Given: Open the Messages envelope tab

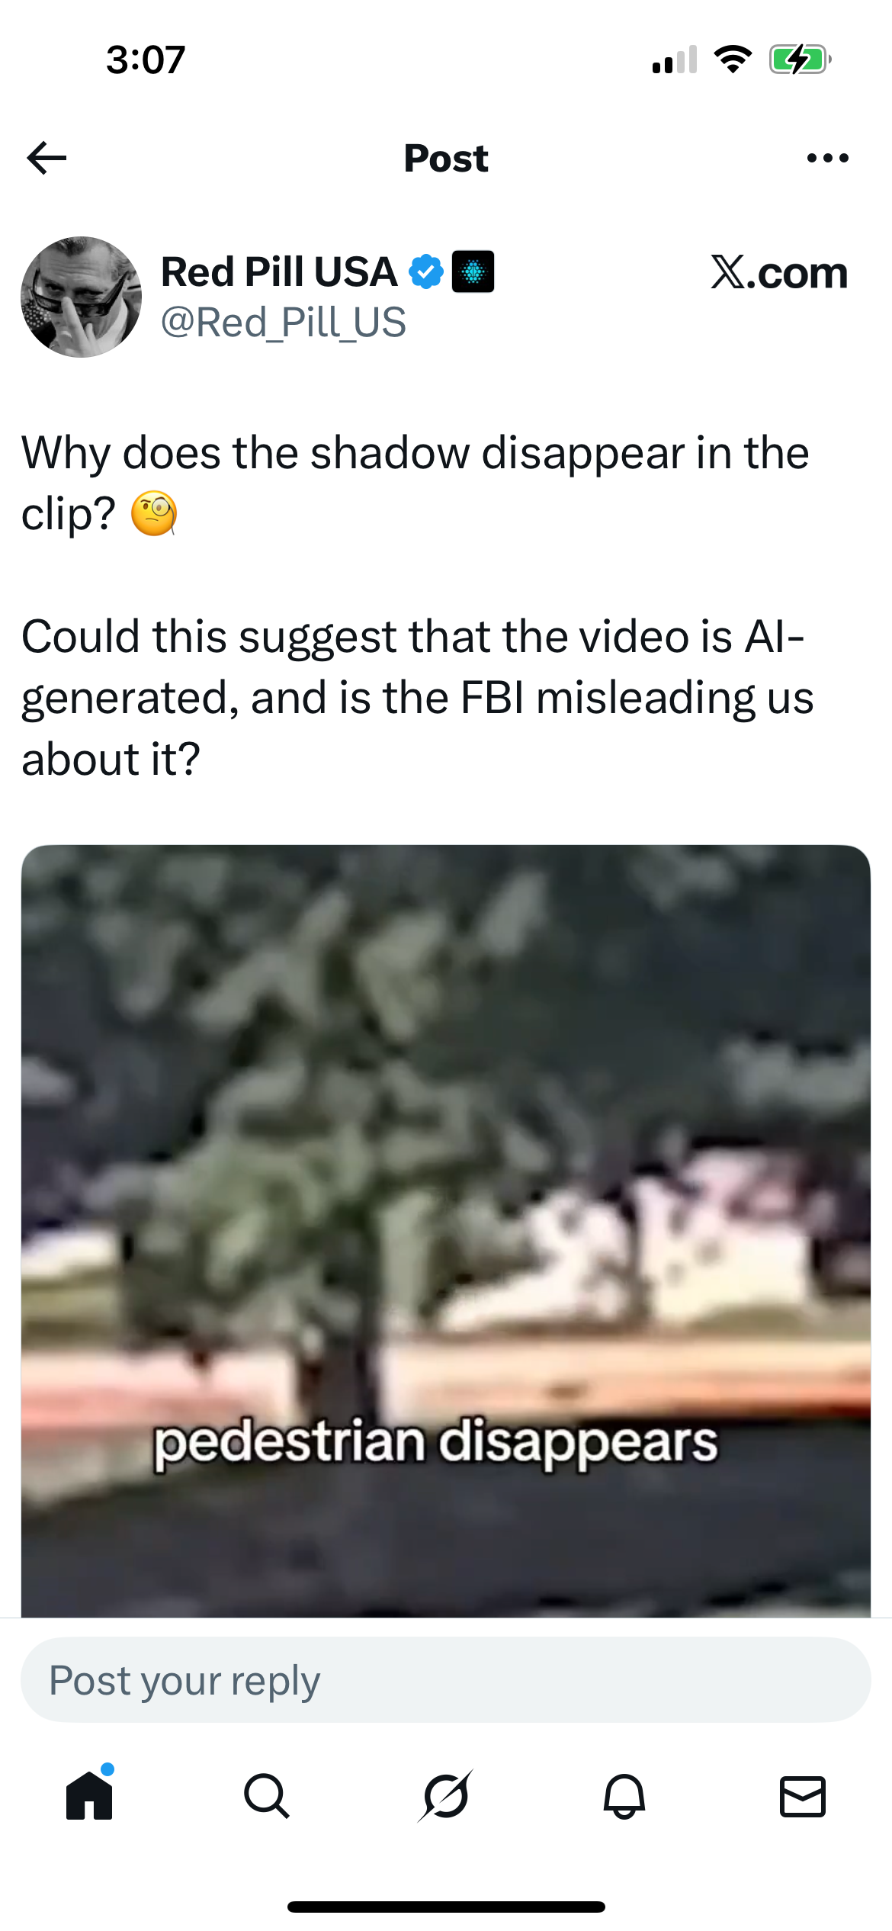Looking at the screenshot, I should pos(803,1796).
